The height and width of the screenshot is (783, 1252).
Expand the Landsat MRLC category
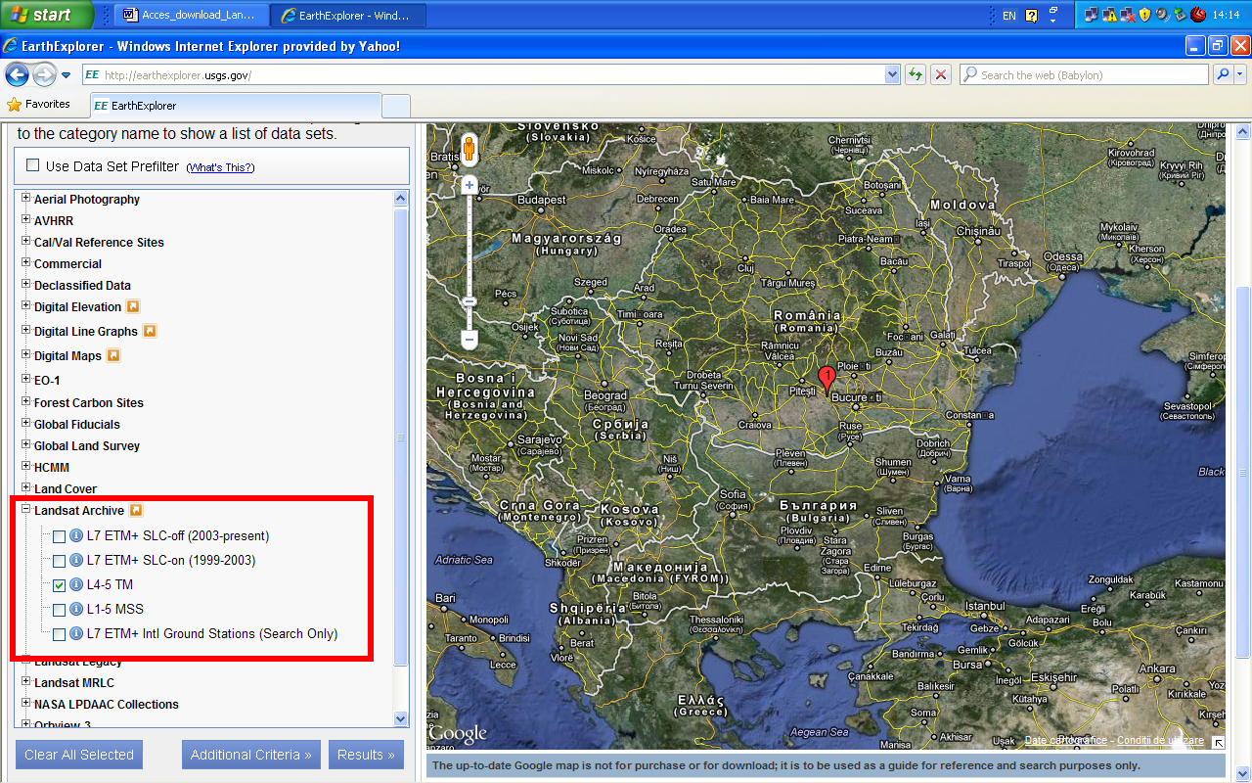[x=26, y=682]
